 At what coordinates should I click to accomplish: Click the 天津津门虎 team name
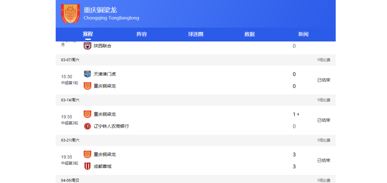[x=105, y=74]
